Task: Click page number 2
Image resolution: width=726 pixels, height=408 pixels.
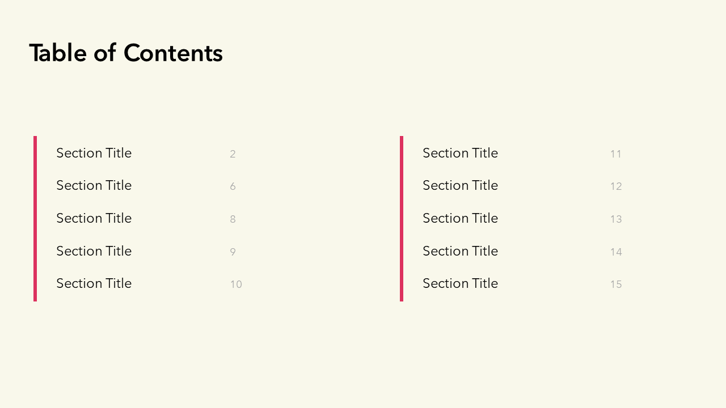Action: click(x=233, y=154)
